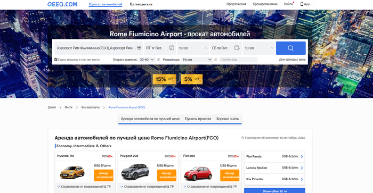Click the Войти login link

coord(288,4)
